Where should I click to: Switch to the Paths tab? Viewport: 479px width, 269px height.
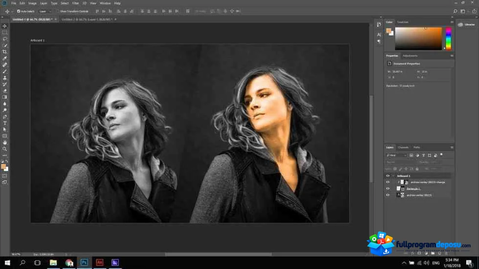pyautogui.click(x=416, y=147)
